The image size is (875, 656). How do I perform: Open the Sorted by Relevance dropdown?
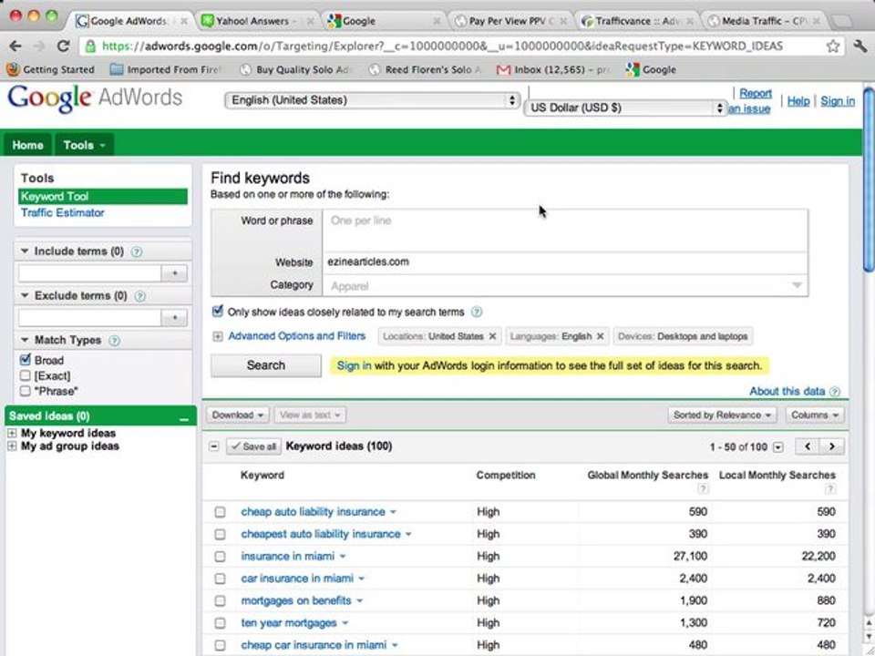coord(723,415)
